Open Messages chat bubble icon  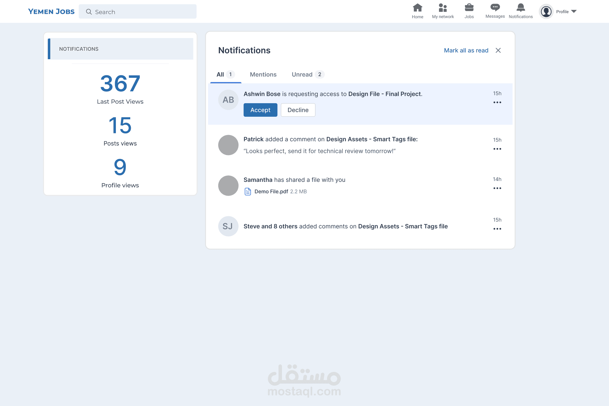pos(495,8)
